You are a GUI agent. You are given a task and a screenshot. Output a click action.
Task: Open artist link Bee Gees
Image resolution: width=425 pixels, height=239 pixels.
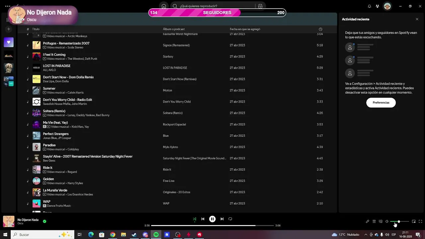(49, 161)
